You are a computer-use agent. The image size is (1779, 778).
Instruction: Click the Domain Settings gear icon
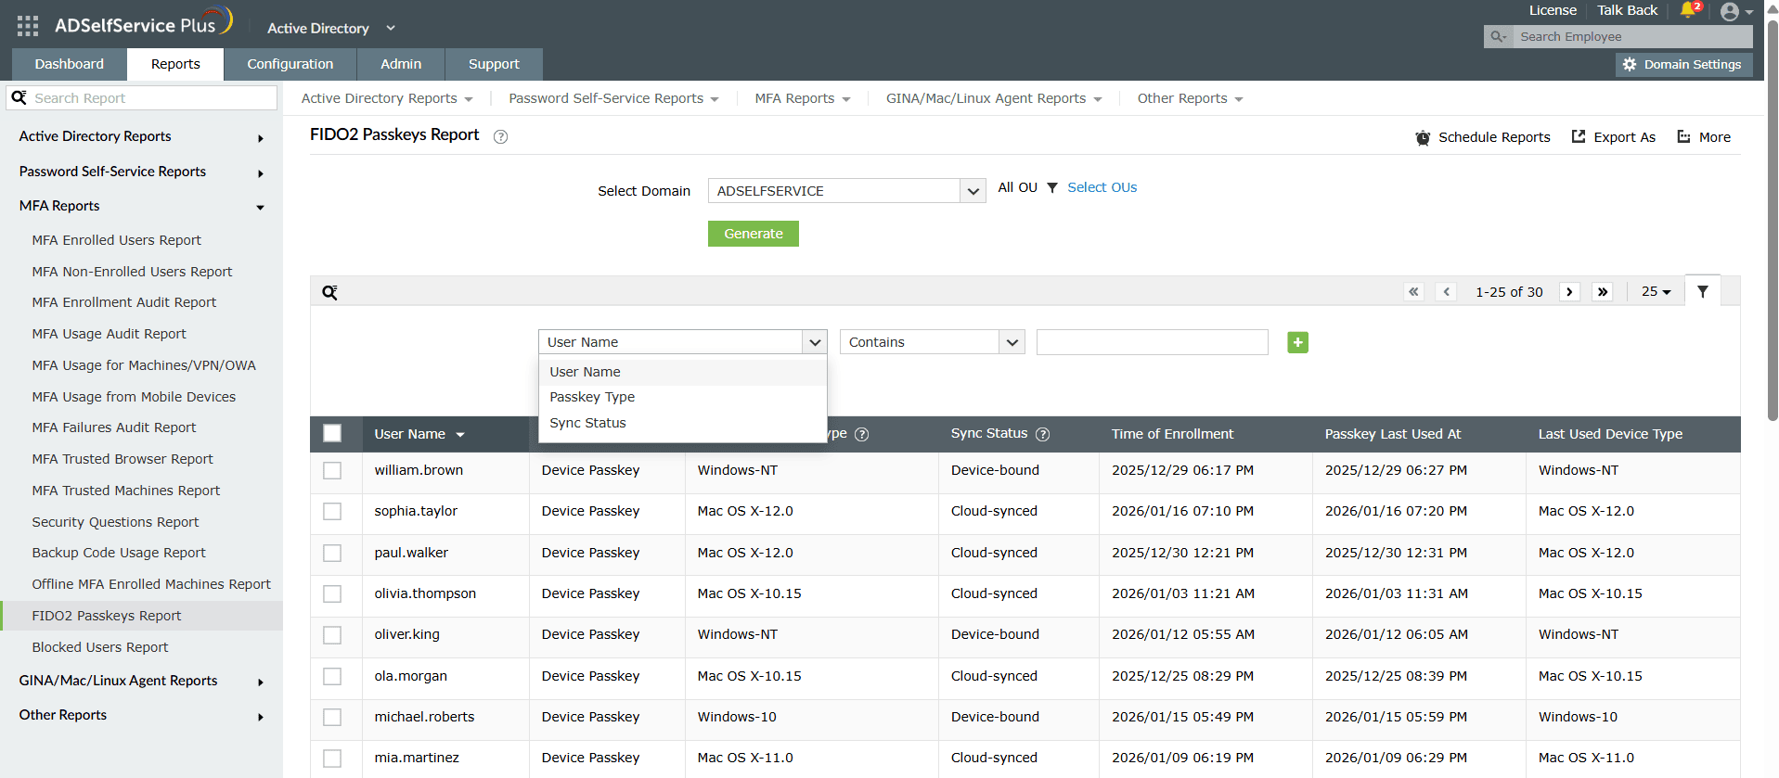1630,64
